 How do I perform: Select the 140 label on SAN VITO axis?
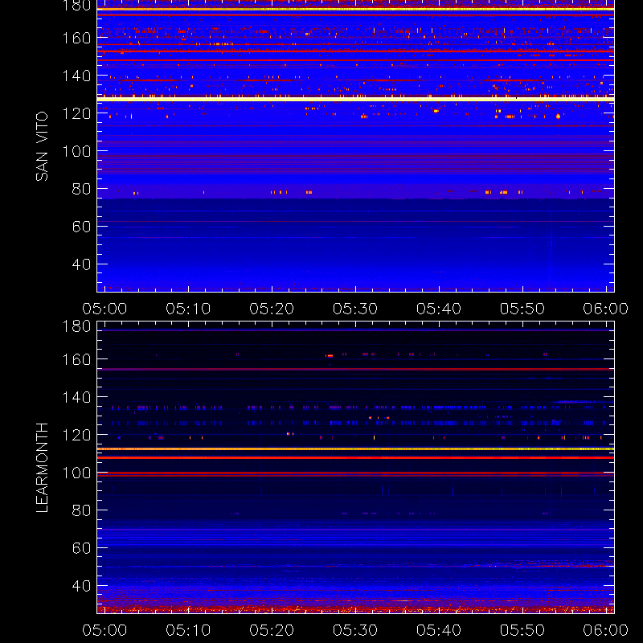pyautogui.click(x=76, y=76)
